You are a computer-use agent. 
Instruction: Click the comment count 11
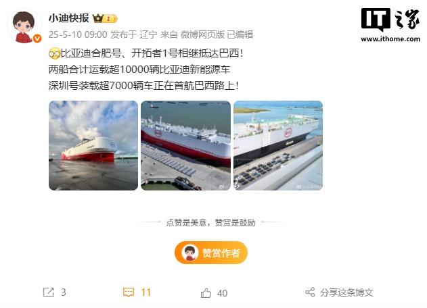146,292
